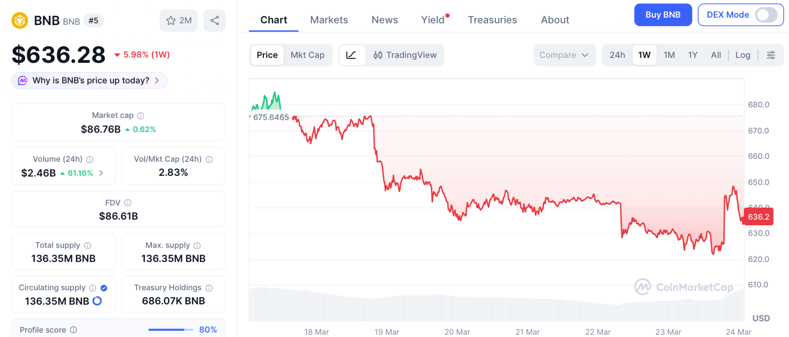Open the Compare dropdown
Image resolution: width=789 pixels, height=337 pixels.
click(564, 55)
